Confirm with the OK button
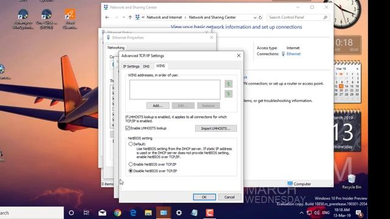 click(204, 197)
